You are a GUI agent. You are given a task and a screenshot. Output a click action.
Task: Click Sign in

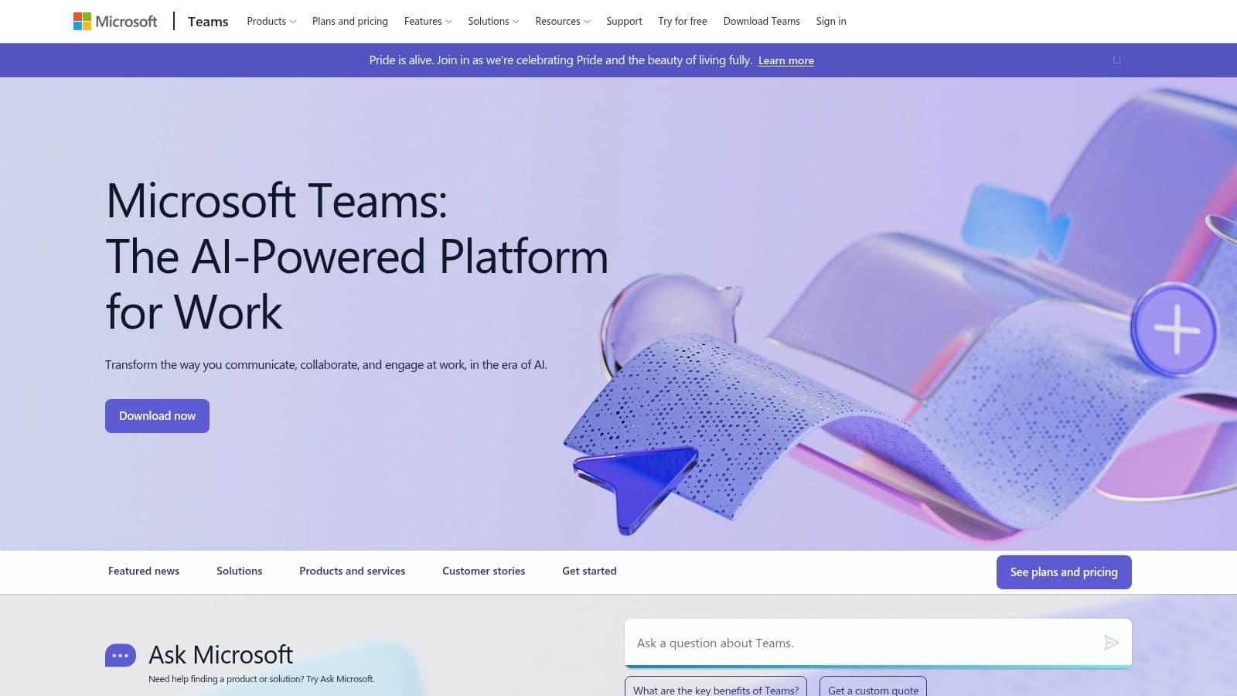click(x=831, y=21)
